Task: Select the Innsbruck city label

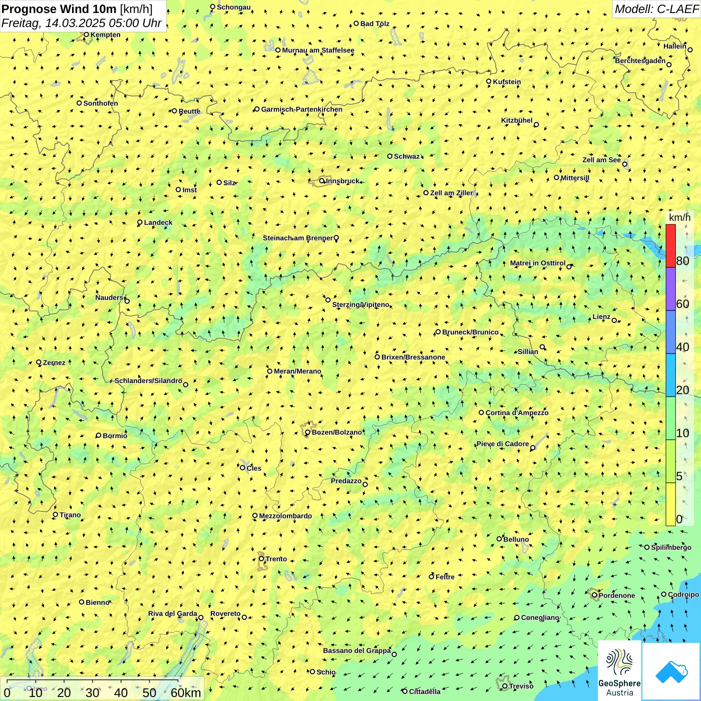Action: click(x=342, y=181)
